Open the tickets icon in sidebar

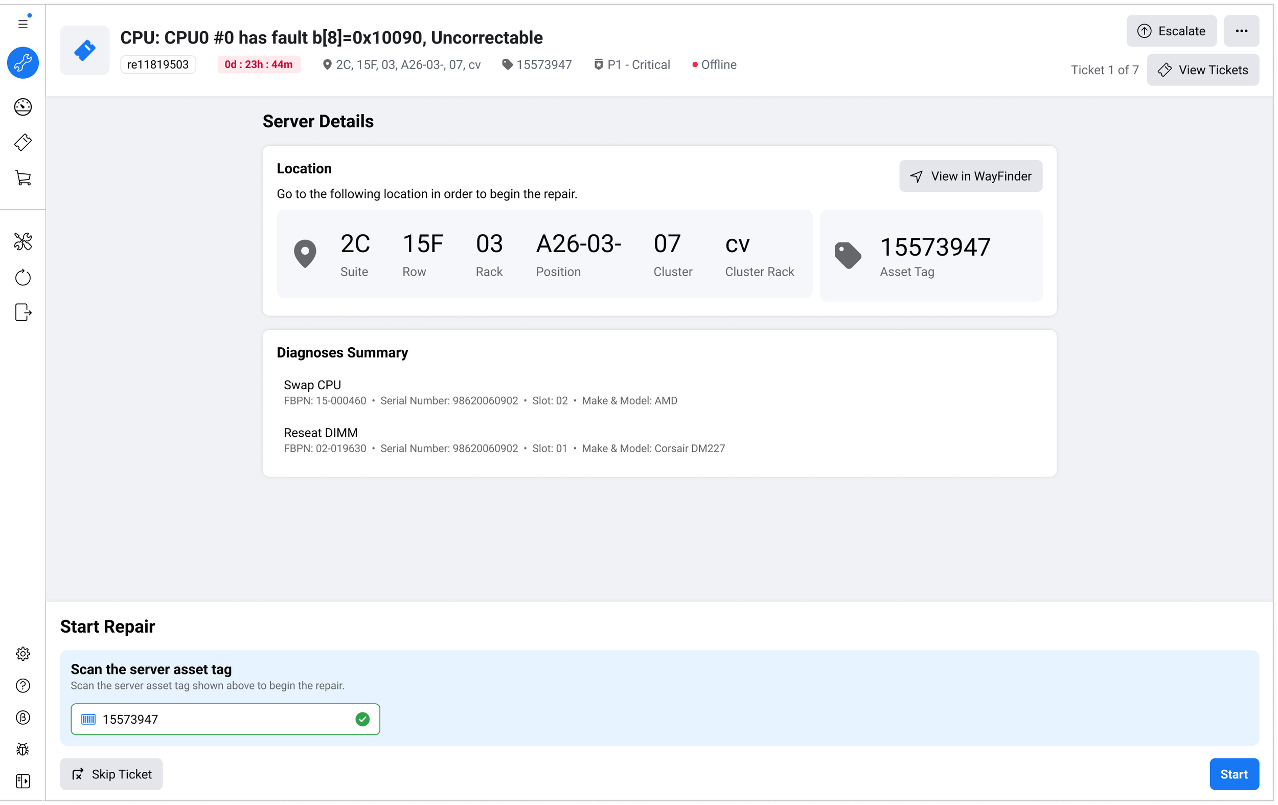point(23,142)
